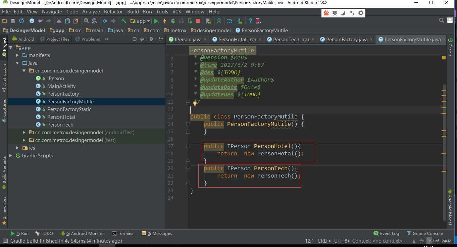Switch to the PersonFactory.java editor tab

(x=346, y=39)
